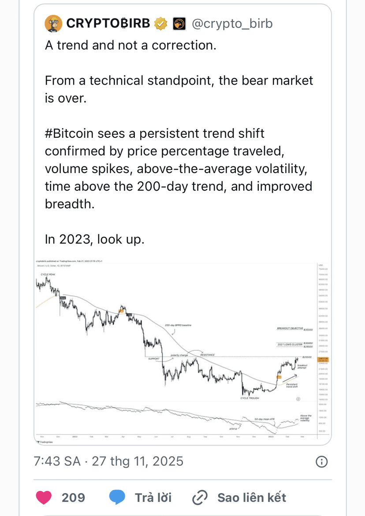Click the CYCLE TROUGH label on the chart

tap(250, 398)
